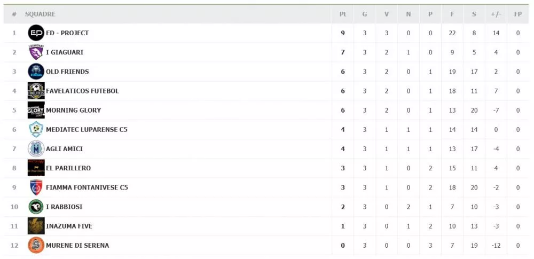The height and width of the screenshot is (259, 534).
Task: Click the Mediatec Luparense C5 badge
Action: [x=36, y=129]
